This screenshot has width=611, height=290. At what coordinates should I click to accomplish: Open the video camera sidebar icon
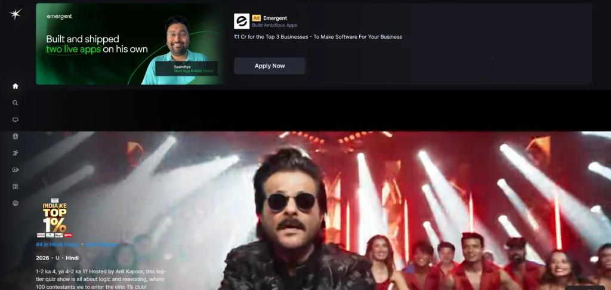[x=15, y=169]
